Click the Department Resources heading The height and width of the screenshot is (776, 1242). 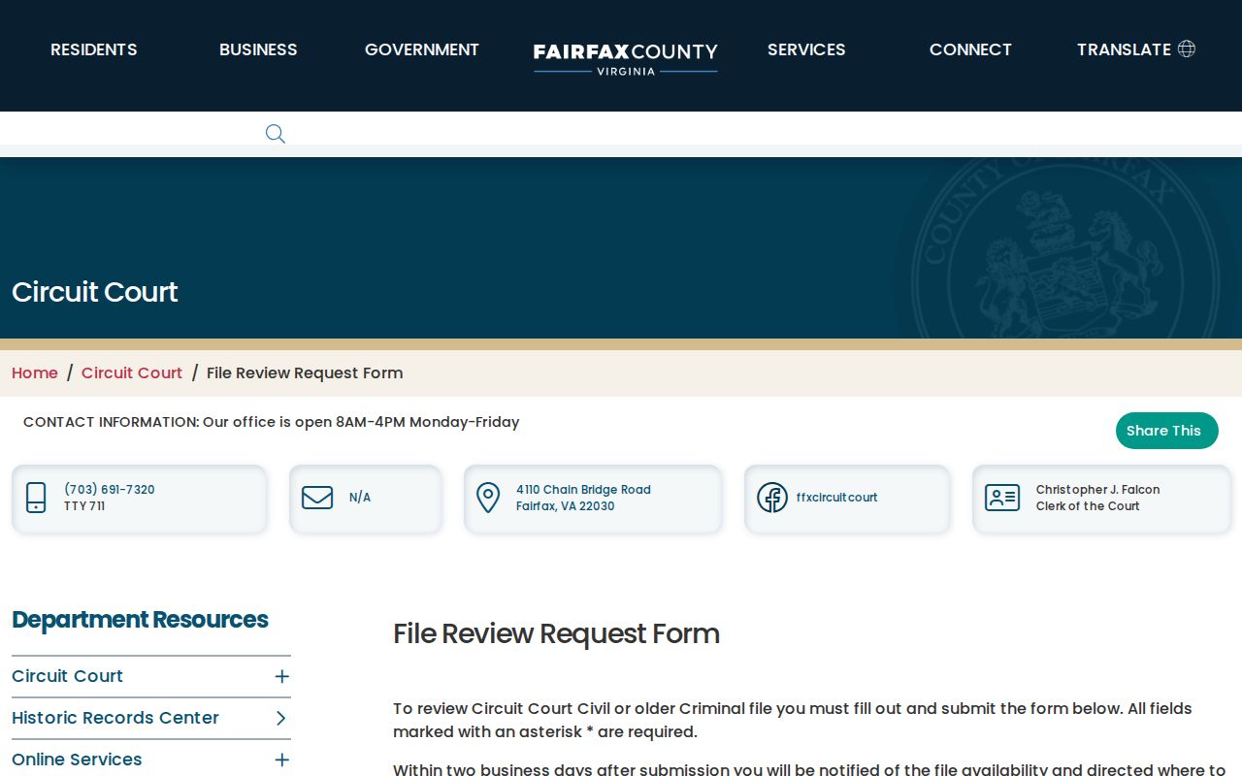(x=140, y=620)
